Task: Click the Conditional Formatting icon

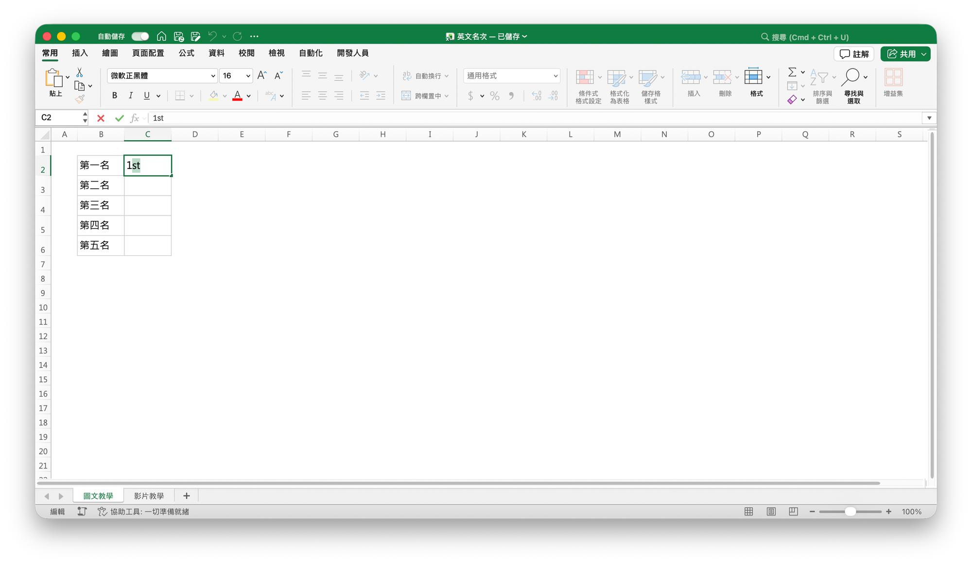Action: point(585,77)
